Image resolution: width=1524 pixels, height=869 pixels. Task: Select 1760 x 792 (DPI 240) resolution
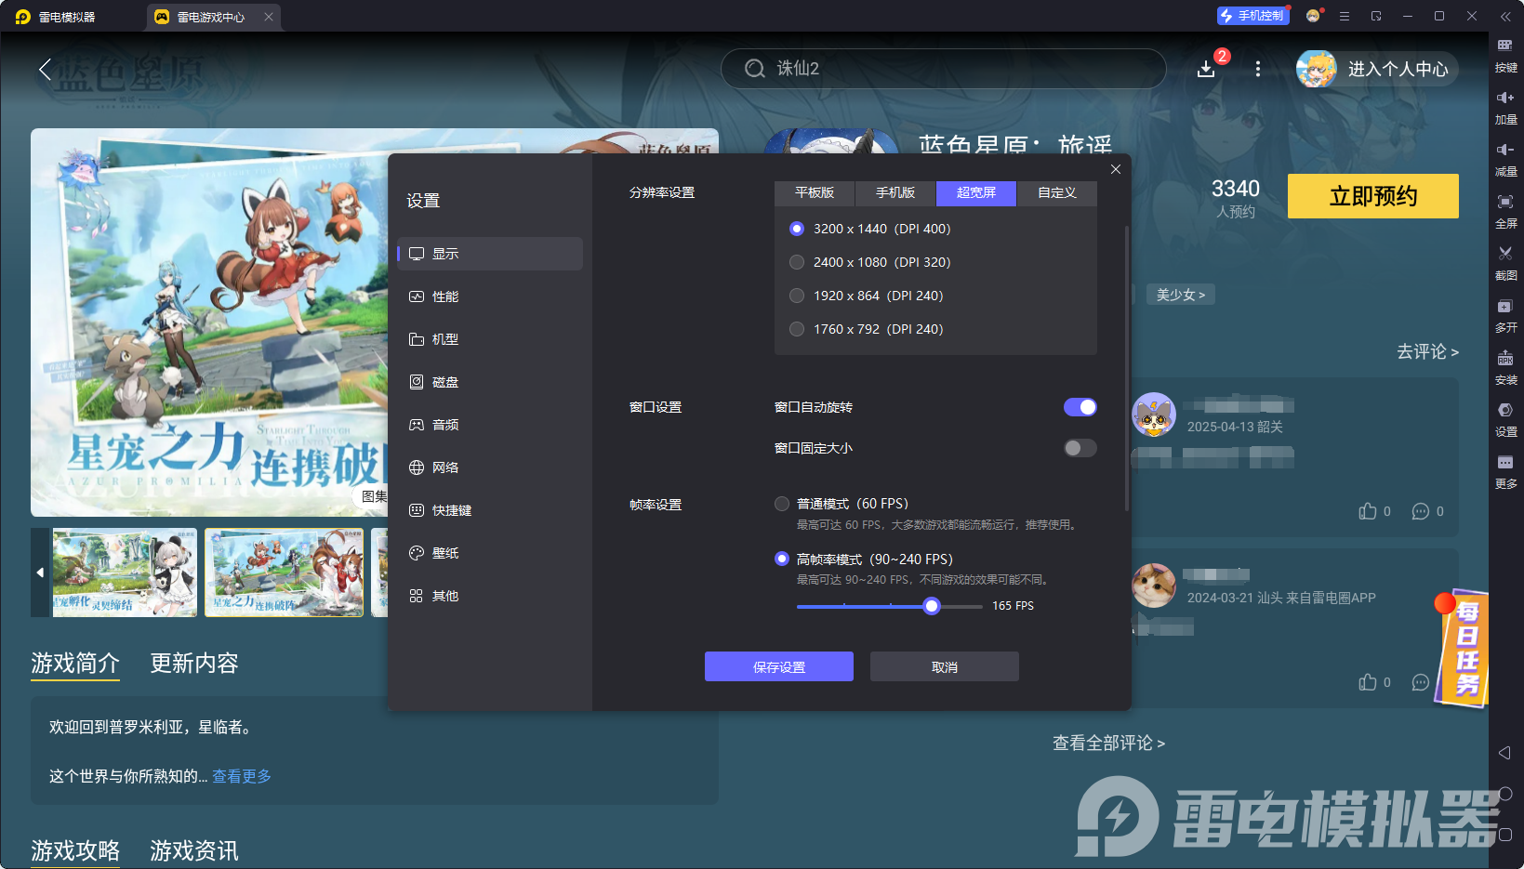[x=797, y=329]
